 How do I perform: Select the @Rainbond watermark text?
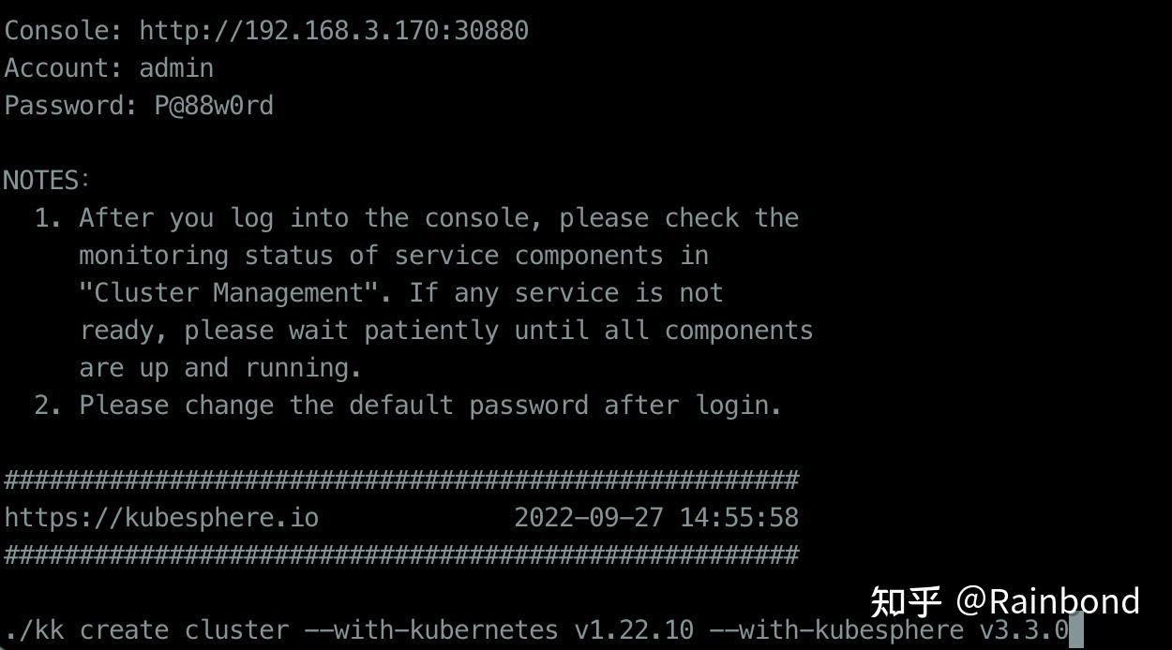(1047, 601)
